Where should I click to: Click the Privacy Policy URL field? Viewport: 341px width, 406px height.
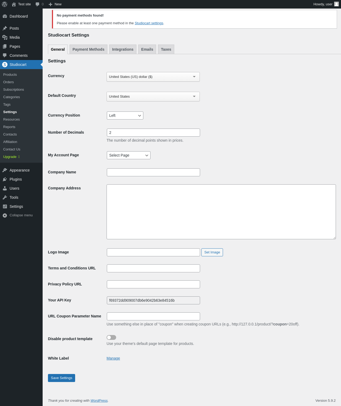coord(153,284)
